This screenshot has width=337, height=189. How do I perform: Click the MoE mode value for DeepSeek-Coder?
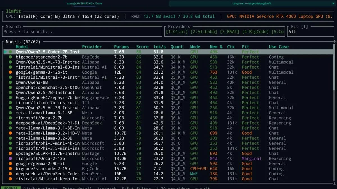pos(194,174)
